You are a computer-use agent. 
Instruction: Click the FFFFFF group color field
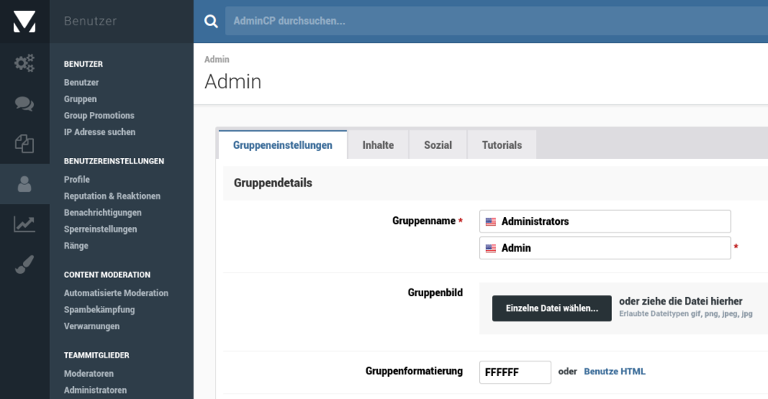click(x=515, y=372)
